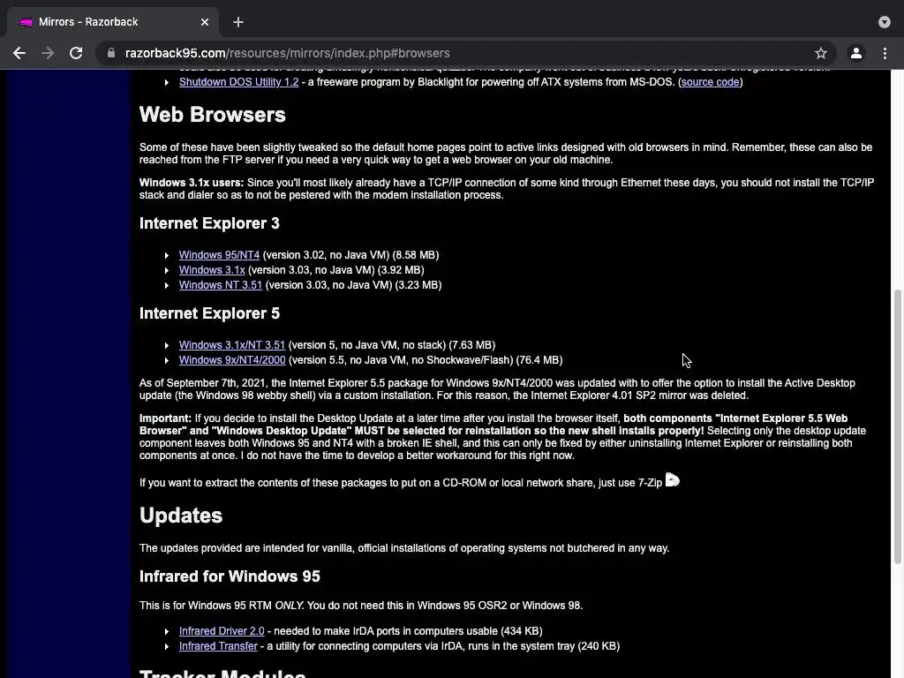
Task: Reload the Razorback mirrors page
Action: pos(76,53)
